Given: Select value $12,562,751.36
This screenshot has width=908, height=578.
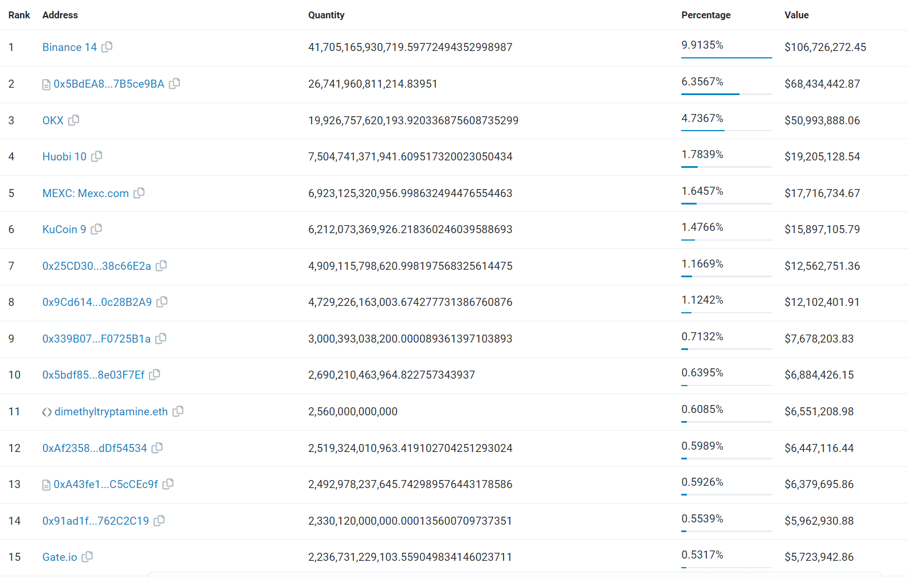Looking at the screenshot, I should 822,266.
